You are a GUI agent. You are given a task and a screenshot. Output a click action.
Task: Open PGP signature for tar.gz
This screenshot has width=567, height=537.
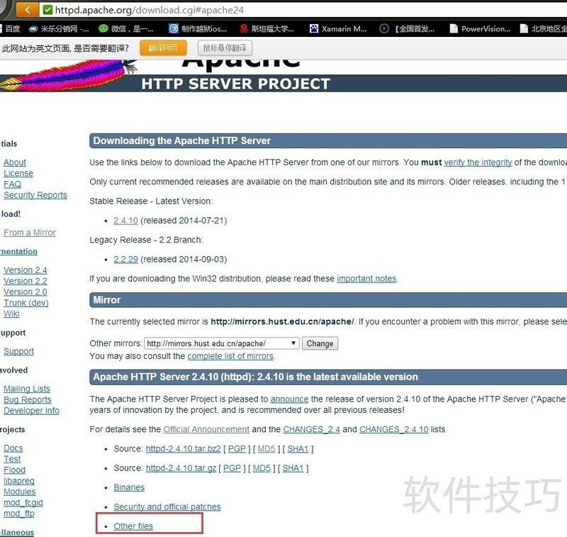click(232, 468)
